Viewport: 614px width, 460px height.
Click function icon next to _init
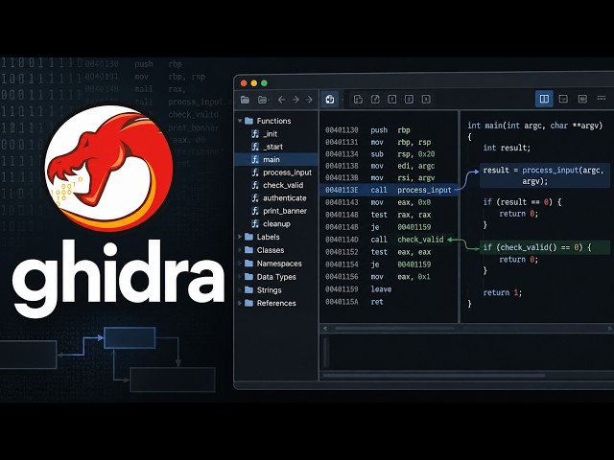pyautogui.click(x=255, y=134)
